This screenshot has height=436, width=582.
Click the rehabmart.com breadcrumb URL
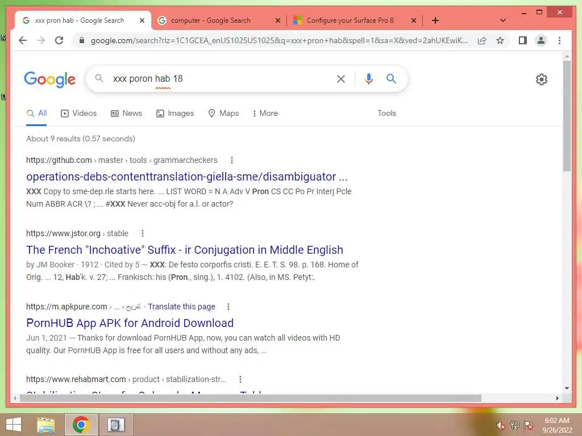126,379
